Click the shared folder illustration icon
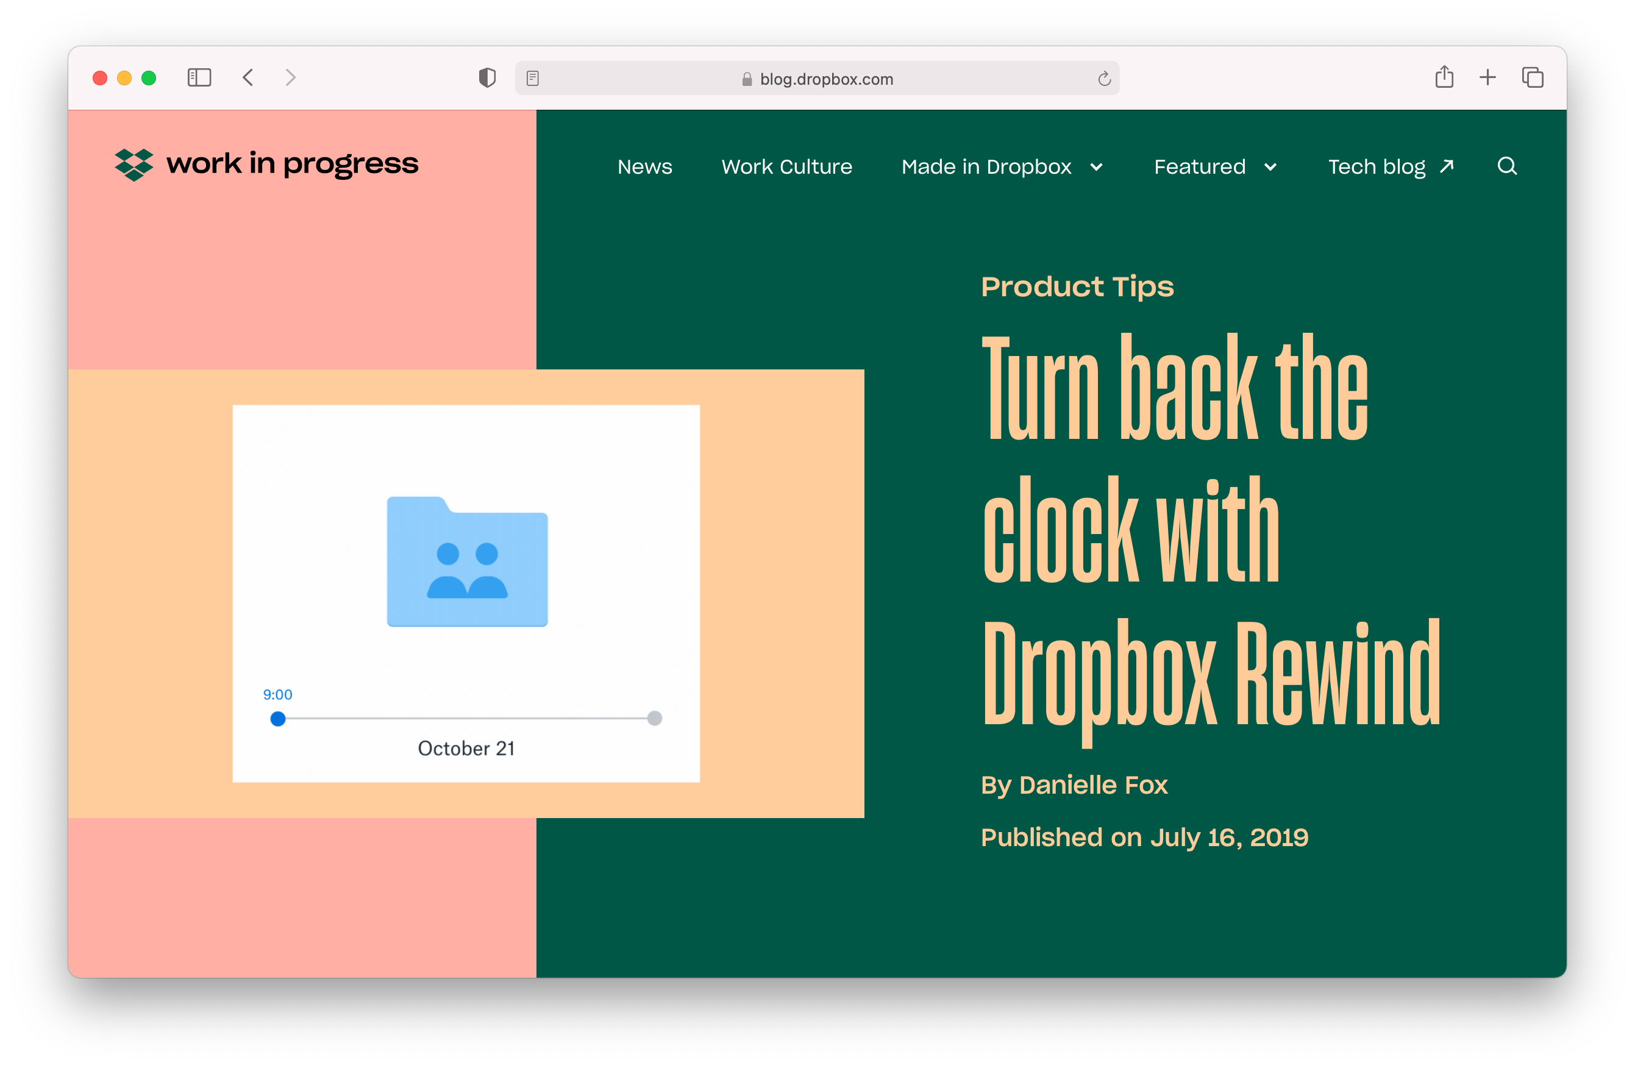 click(467, 561)
